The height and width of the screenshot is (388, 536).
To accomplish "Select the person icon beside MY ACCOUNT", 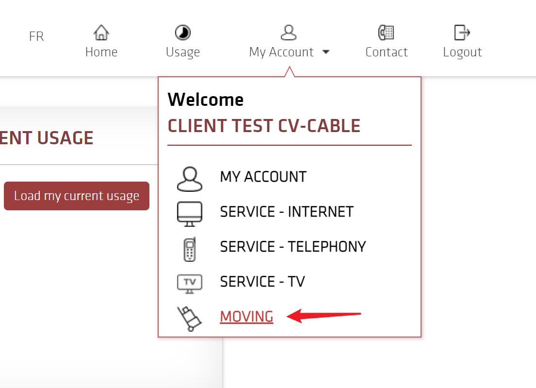I will click(x=189, y=179).
